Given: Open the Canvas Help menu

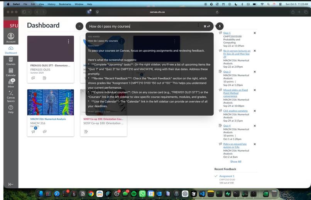Looking at the screenshot, I should tap(11, 109).
